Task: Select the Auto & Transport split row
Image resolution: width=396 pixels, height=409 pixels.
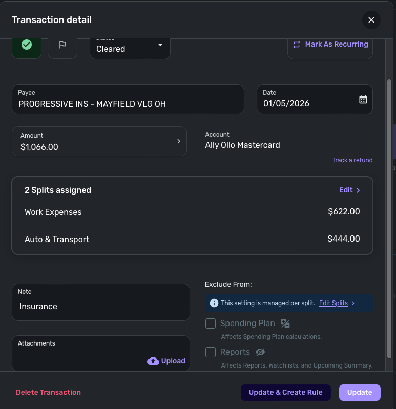Action: (192, 239)
